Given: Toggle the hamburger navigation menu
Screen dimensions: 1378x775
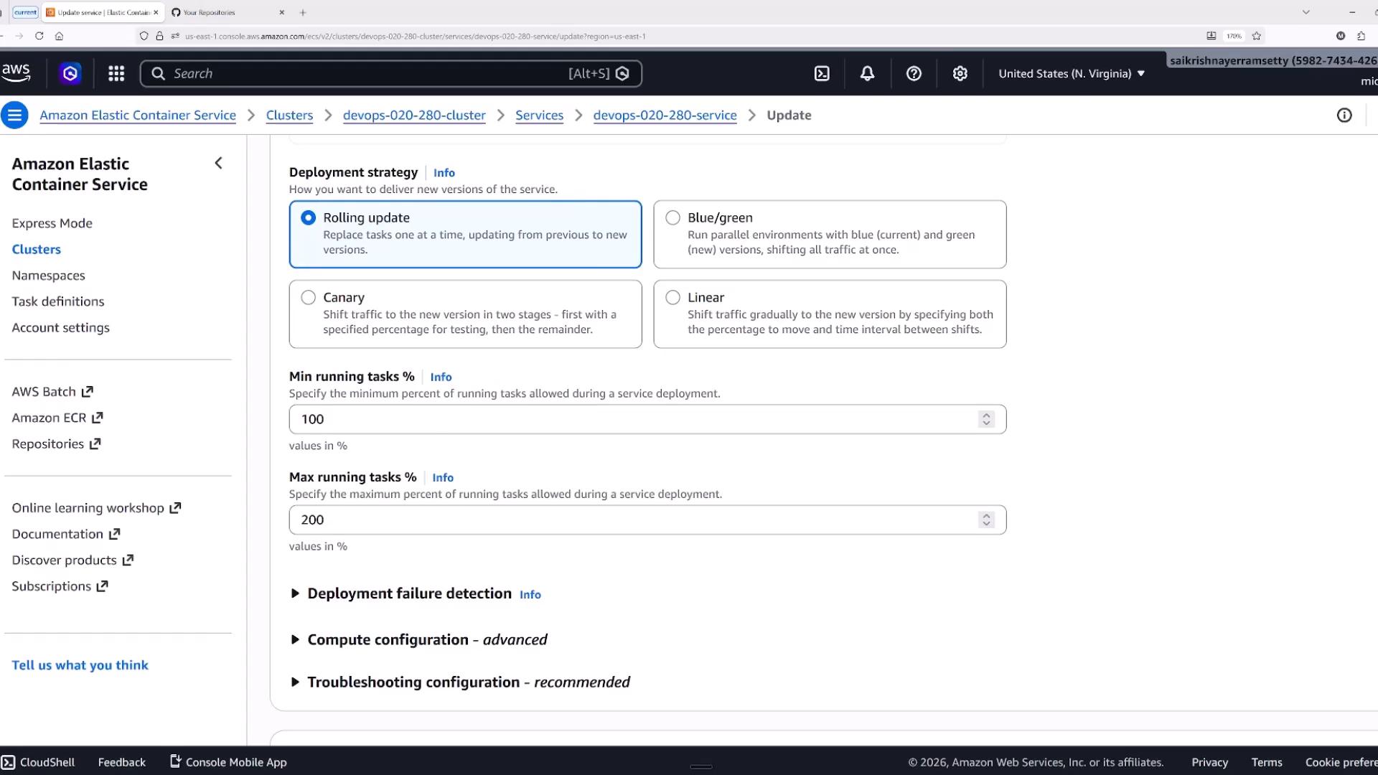Looking at the screenshot, I should coord(14,115).
